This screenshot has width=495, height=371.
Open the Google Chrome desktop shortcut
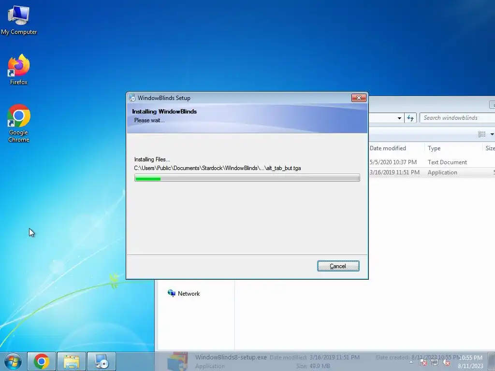[x=19, y=123]
